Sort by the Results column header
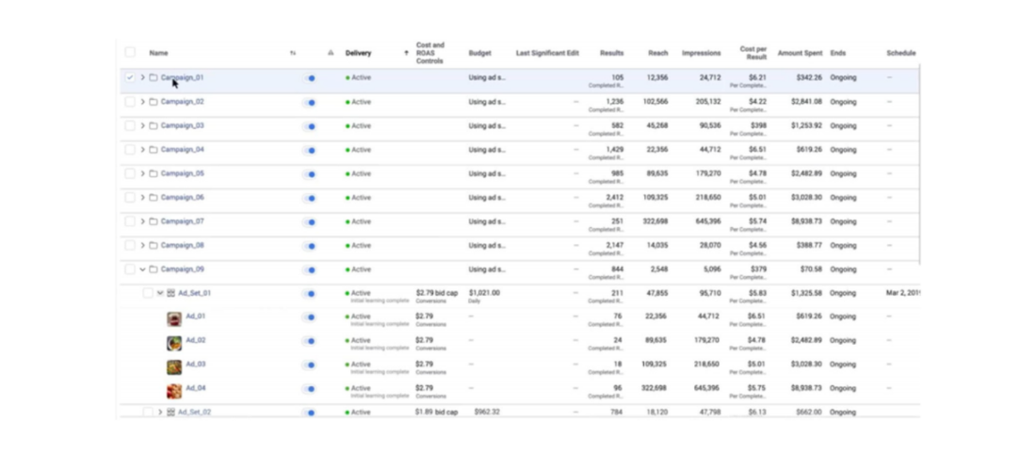 (x=612, y=53)
